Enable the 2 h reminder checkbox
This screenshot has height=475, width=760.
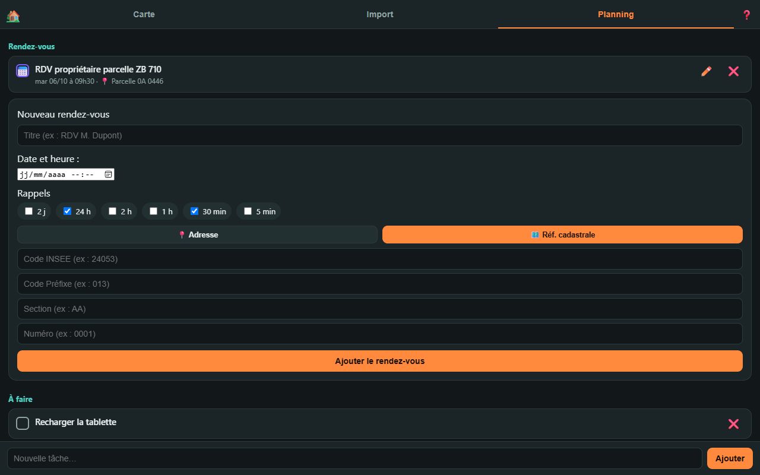pos(112,211)
